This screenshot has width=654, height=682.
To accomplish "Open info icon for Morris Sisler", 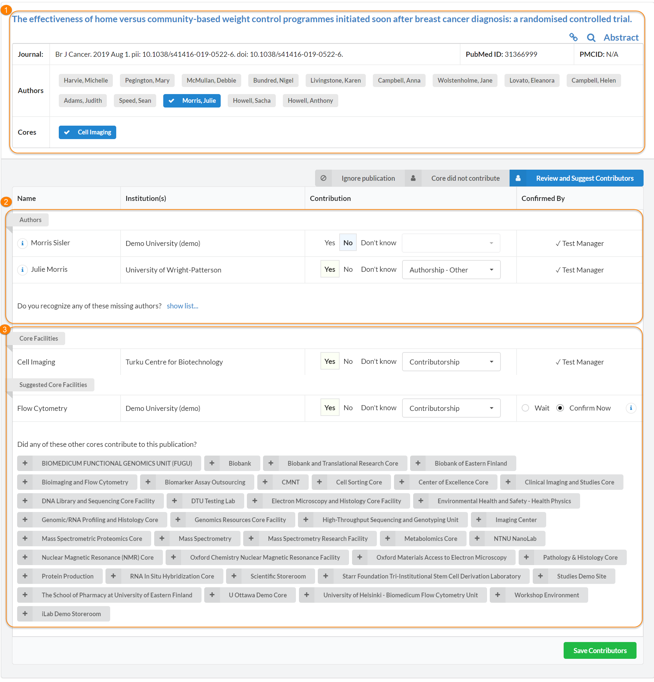I will click(x=23, y=243).
